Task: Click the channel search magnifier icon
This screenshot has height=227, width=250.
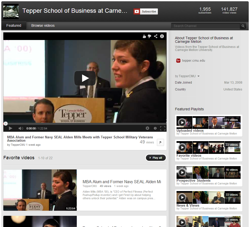Action: pyautogui.click(x=243, y=26)
